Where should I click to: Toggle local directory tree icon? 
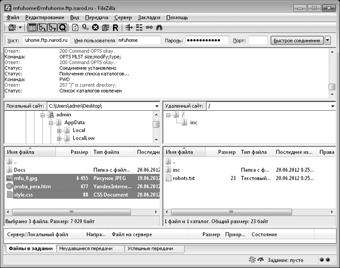click(x=42, y=27)
